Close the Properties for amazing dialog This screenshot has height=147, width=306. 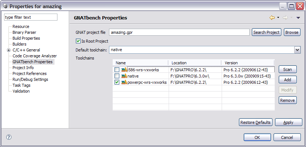click(x=300, y=6)
